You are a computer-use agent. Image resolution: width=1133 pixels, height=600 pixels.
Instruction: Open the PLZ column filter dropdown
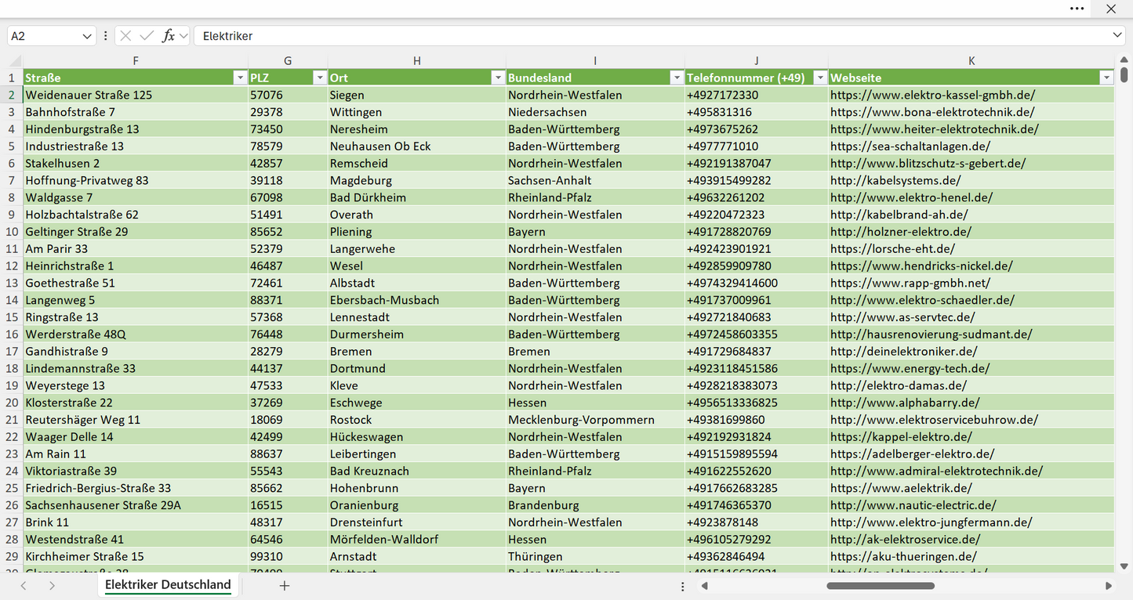[x=319, y=78]
